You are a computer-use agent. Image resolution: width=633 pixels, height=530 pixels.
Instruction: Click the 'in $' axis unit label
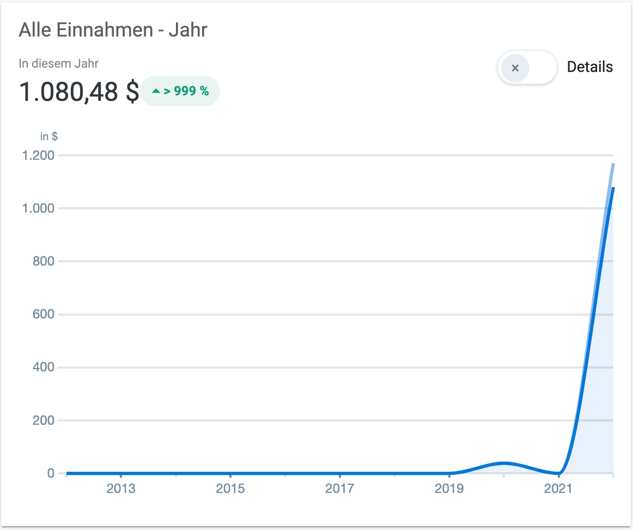point(49,136)
